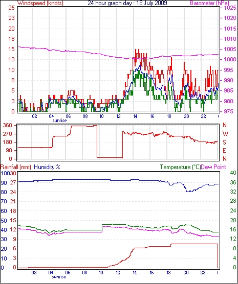
Task: Click the 40 degree value on temperature axis
Action: click(x=233, y=173)
